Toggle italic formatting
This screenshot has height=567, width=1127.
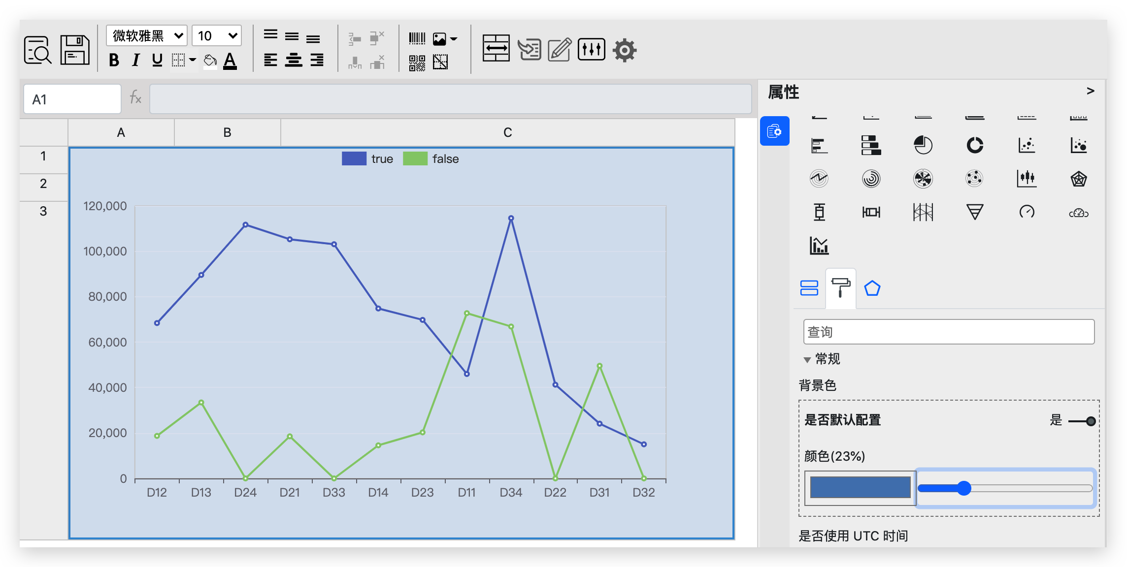pyautogui.click(x=135, y=61)
